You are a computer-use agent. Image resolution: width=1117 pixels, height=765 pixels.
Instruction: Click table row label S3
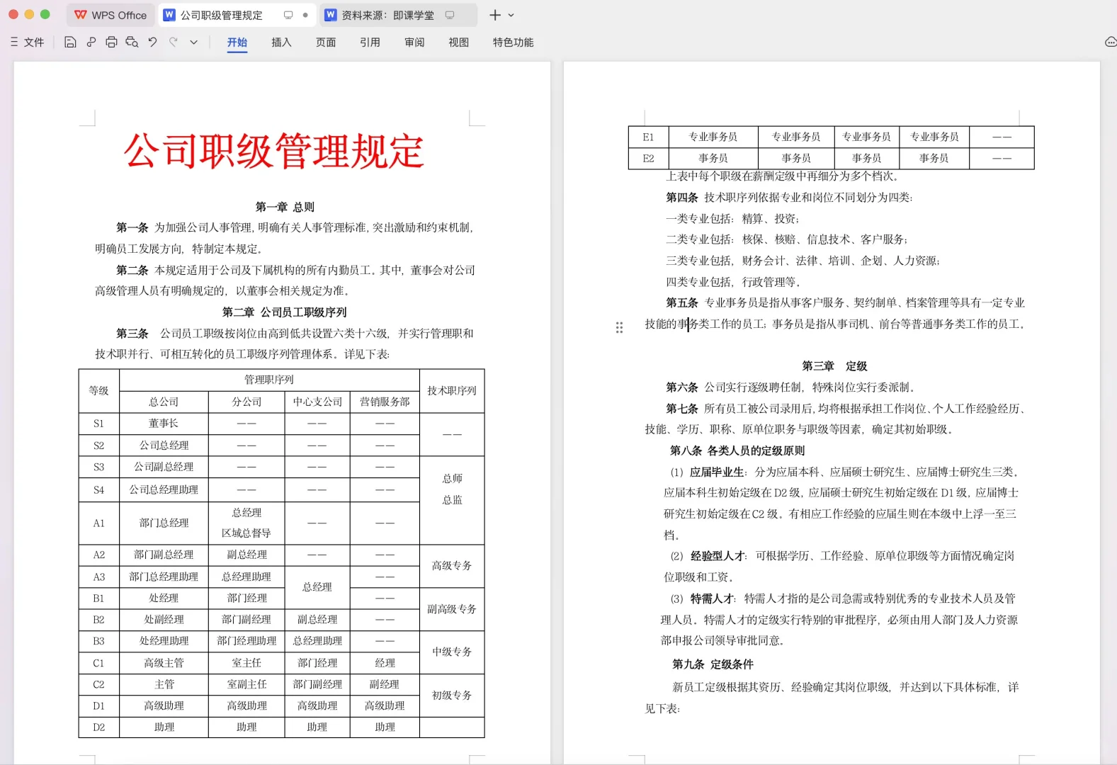99,467
